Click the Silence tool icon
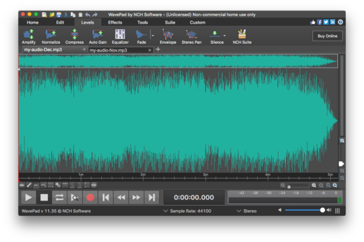 [215, 34]
